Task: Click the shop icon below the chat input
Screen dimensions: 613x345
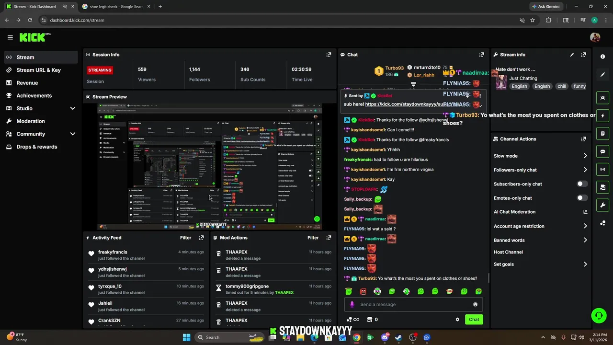Action: (x=370, y=320)
